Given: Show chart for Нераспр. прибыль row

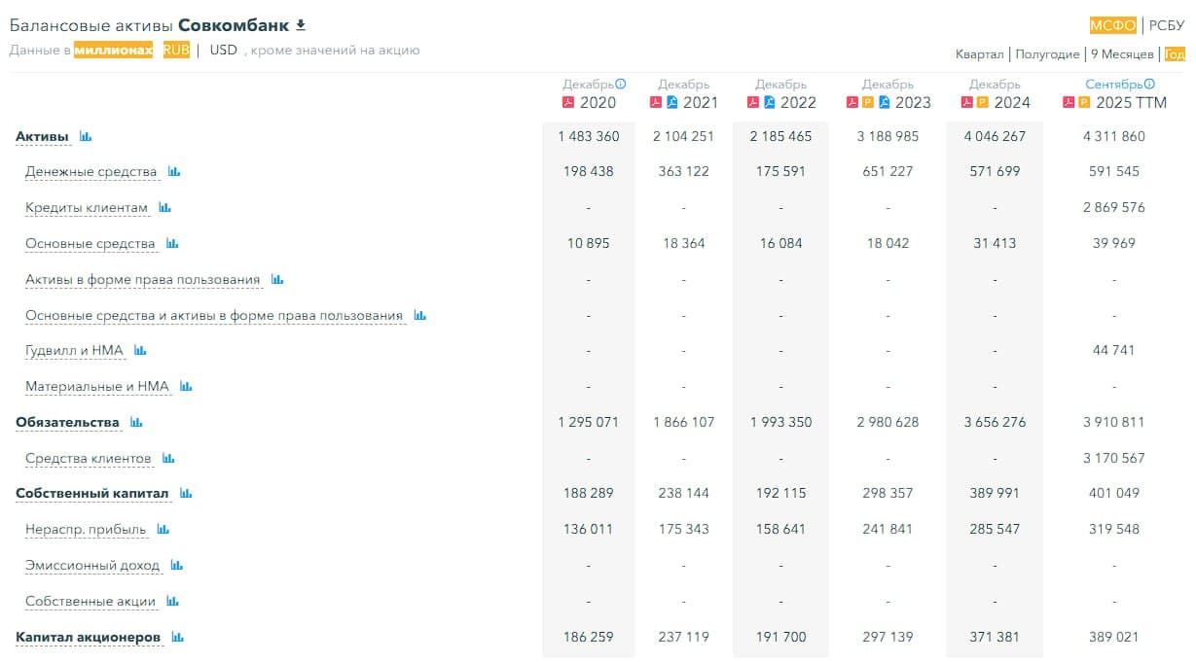Looking at the screenshot, I should 163,530.
